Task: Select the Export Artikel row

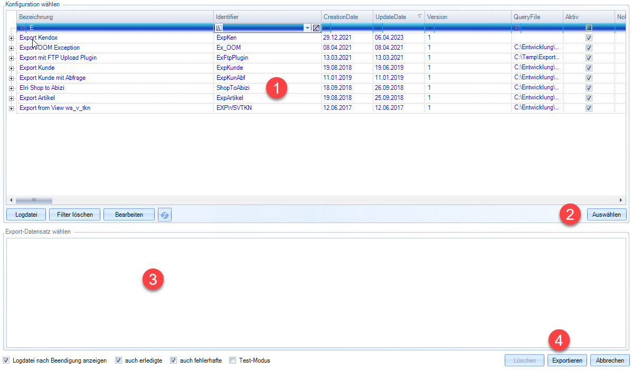Action: pyautogui.click(x=37, y=98)
